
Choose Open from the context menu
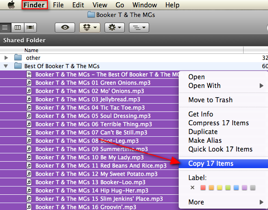(x=223, y=77)
